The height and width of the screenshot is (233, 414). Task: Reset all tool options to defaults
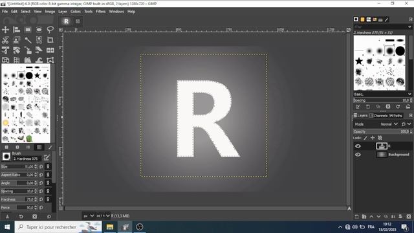coord(49,217)
